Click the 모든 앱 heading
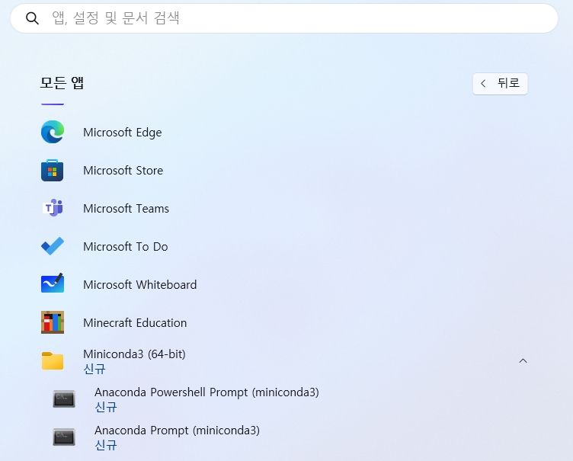Viewport: 573px width, 461px height. (x=62, y=83)
